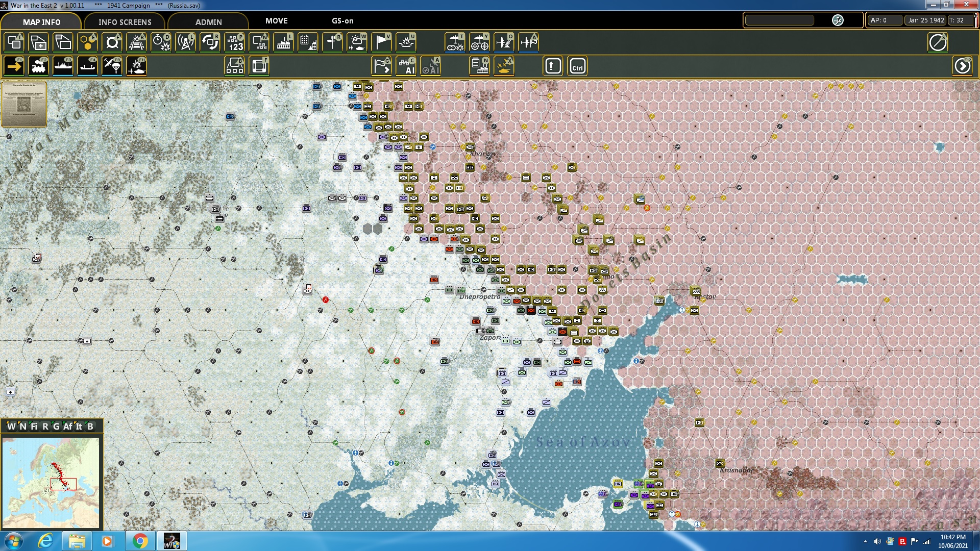Open the ADMIN tab
This screenshot has height=551, width=980.
(x=208, y=22)
